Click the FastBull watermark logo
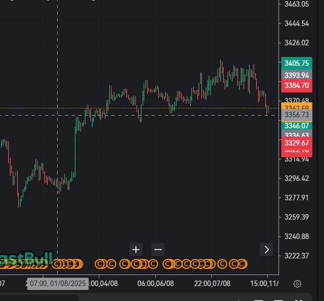This screenshot has height=301, width=324. coord(26,258)
